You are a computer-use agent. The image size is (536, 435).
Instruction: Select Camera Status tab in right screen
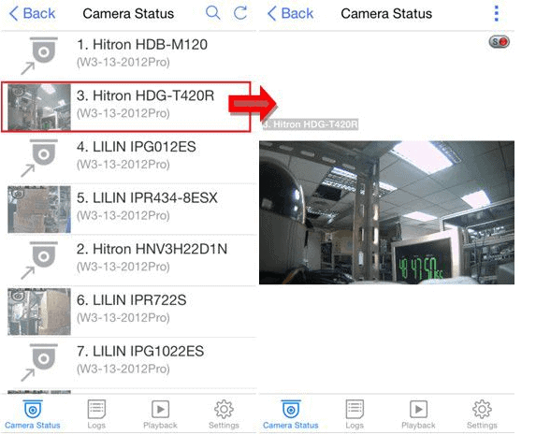(291, 414)
